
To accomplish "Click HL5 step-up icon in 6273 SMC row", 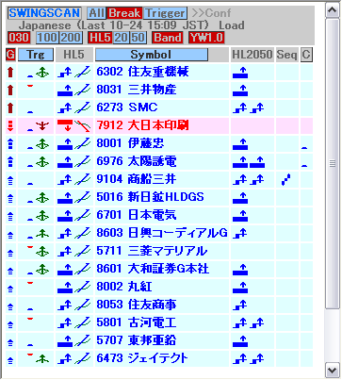I will tap(65, 108).
